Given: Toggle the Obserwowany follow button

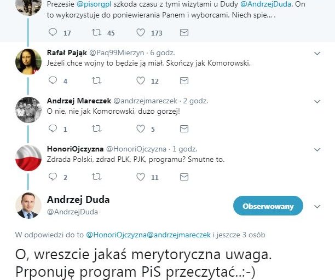Looking at the screenshot, I should [x=268, y=206].
